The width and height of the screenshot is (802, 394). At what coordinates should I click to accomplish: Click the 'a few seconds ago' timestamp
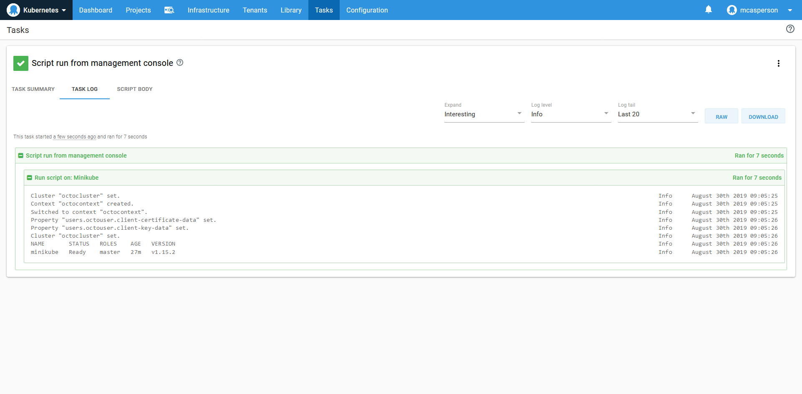pyautogui.click(x=74, y=137)
